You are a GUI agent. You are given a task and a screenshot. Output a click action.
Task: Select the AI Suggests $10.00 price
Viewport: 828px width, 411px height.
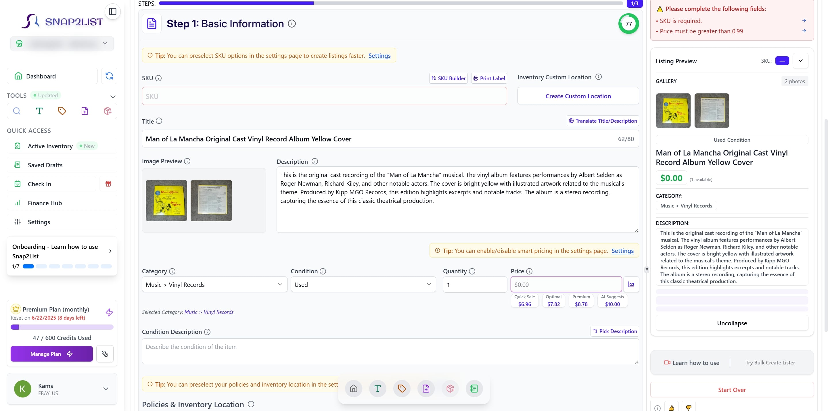[x=612, y=301]
